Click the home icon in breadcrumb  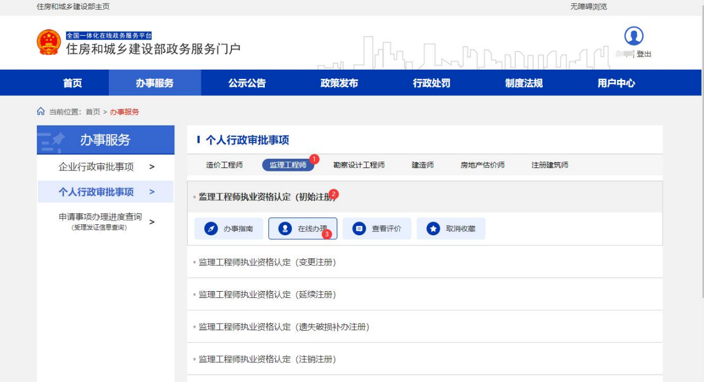[x=41, y=112]
